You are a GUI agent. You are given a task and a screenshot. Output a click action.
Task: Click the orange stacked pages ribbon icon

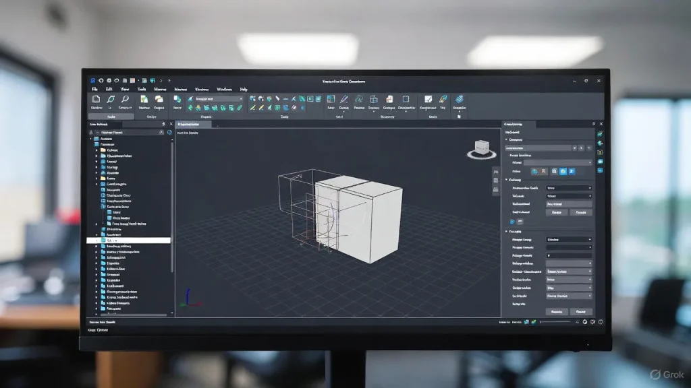[159, 100]
